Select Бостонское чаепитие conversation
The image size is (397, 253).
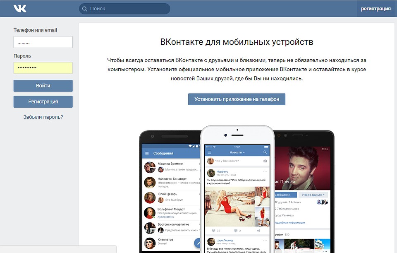pos(171,228)
